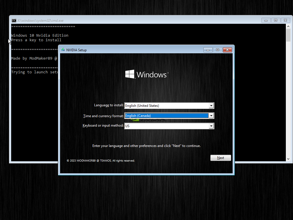The width and height of the screenshot is (293, 220).
Task: Click the 'Trying to launch' console line
Action: pos(35,72)
